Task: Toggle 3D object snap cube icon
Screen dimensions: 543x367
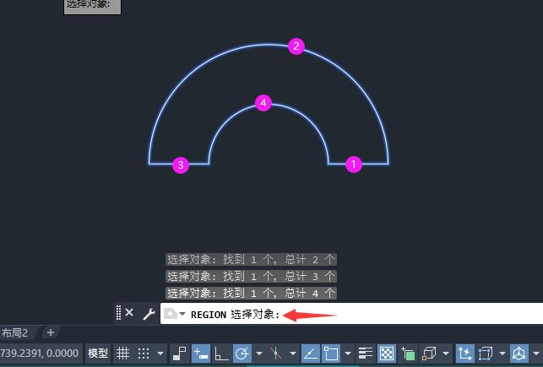Action: point(429,354)
